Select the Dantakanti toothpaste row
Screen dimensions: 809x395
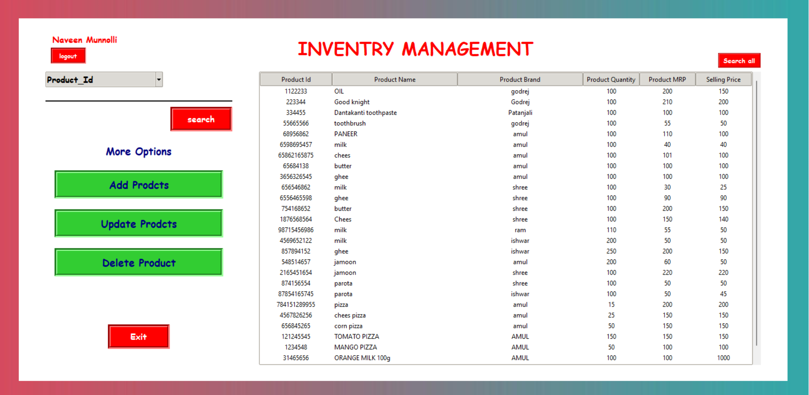click(x=506, y=113)
